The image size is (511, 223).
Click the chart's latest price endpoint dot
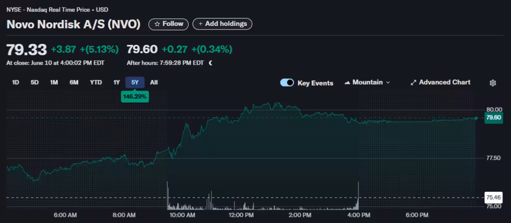pos(476,118)
